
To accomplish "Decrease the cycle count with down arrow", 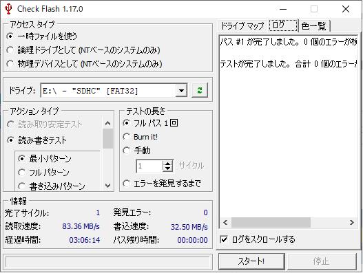I will 167,168.
